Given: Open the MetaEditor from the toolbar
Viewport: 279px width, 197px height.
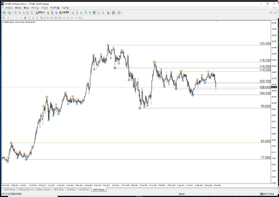Looking at the screenshot, I should coord(48,13).
